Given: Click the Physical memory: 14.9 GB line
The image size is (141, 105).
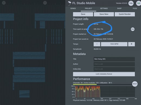Looking at the screenshot, I should [99, 100].
